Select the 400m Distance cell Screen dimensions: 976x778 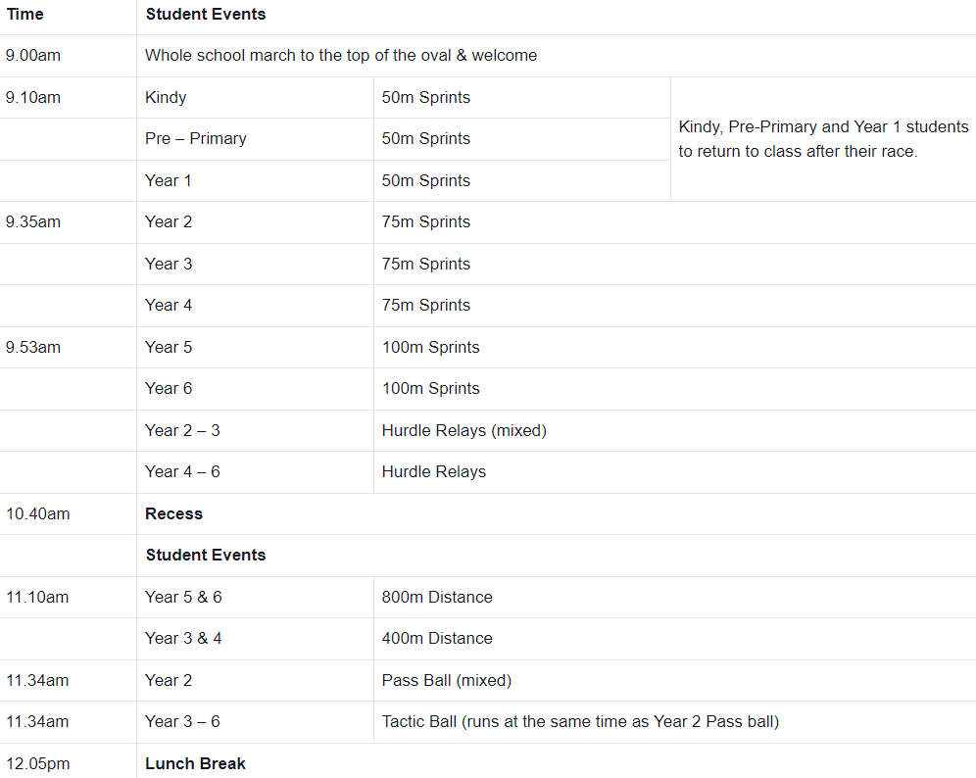[x=437, y=638]
